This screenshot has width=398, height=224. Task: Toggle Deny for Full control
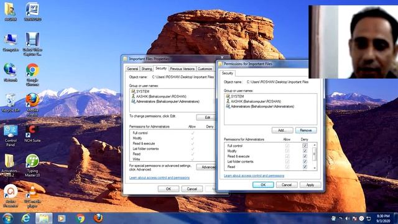305,146
